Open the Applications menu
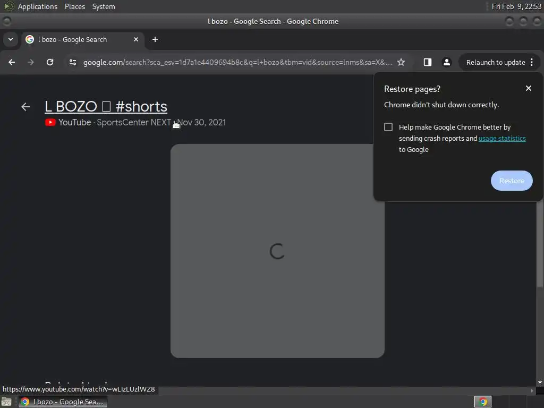This screenshot has height=408, width=544. click(x=38, y=6)
